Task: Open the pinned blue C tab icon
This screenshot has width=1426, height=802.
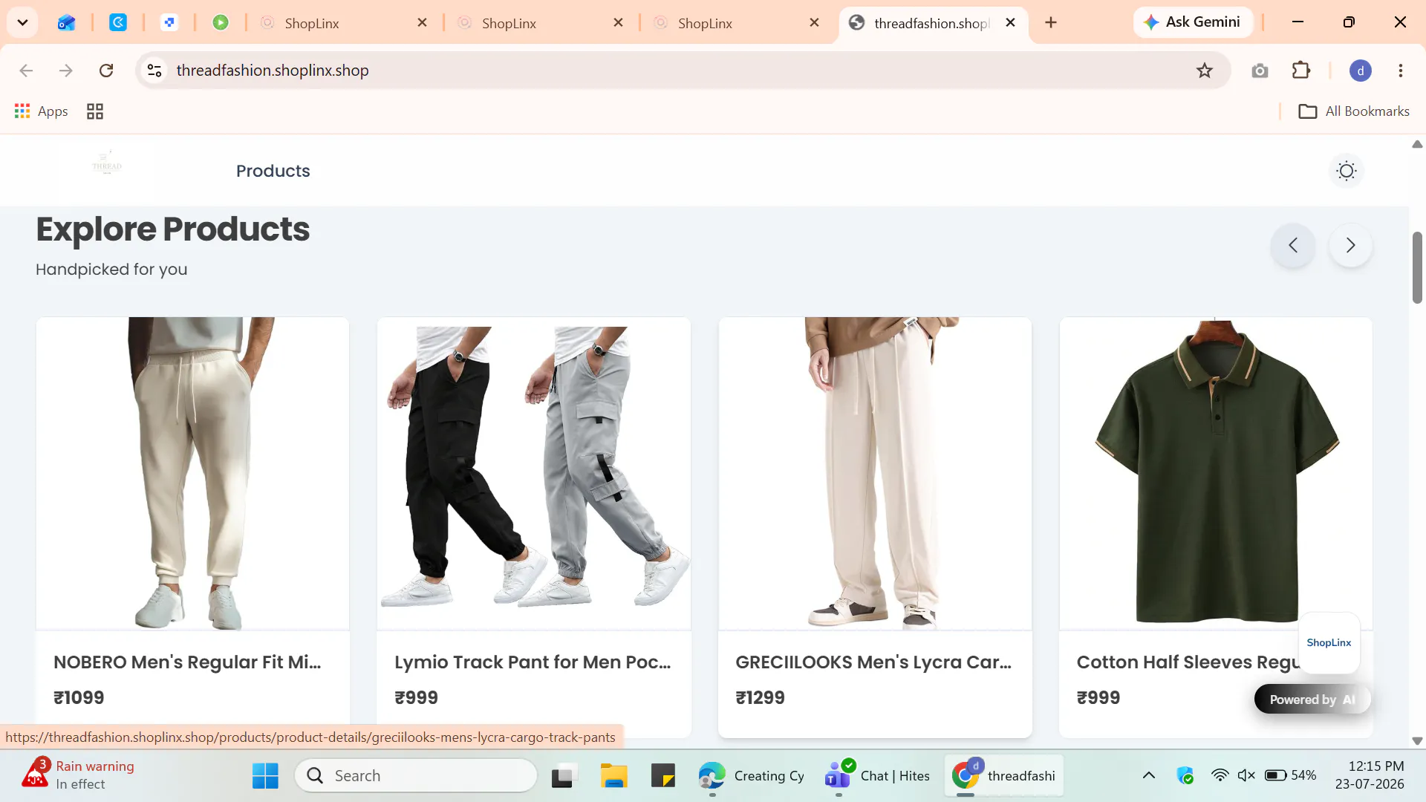Action: [x=118, y=22]
